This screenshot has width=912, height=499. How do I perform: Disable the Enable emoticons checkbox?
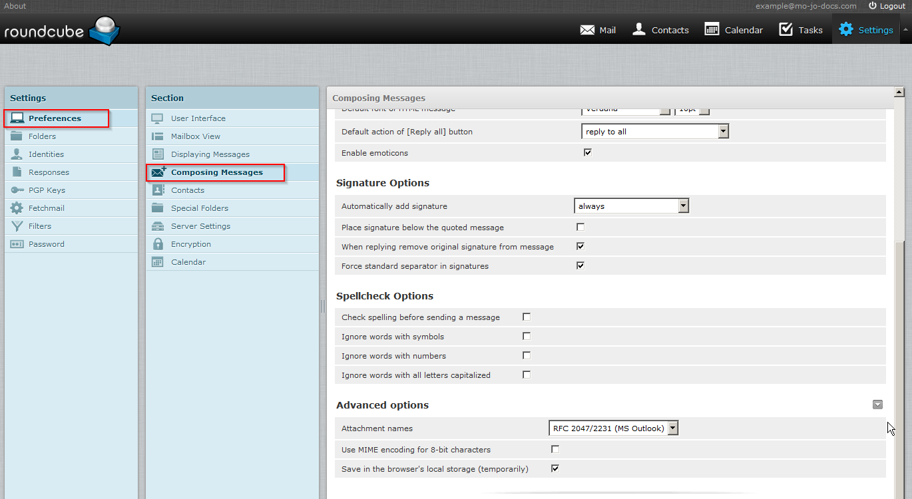pos(588,152)
